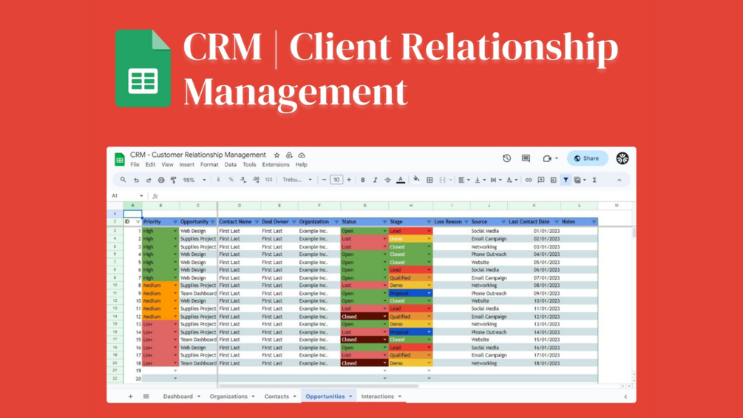The width and height of the screenshot is (743, 418).
Task: Open more number formats 123
Action: (x=268, y=180)
